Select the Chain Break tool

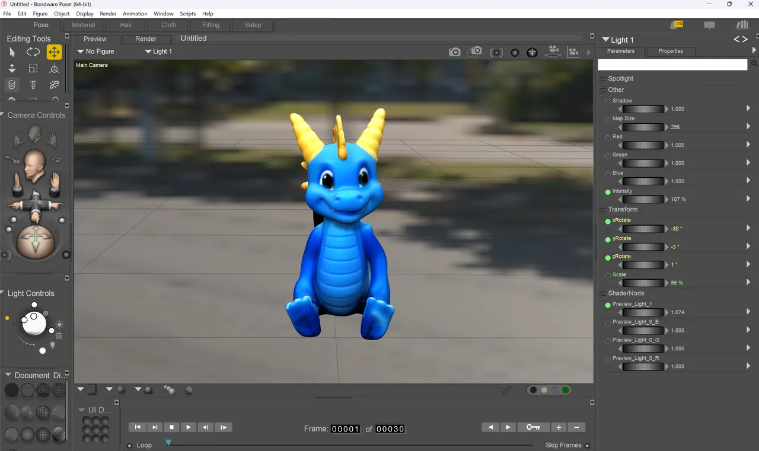tap(54, 85)
